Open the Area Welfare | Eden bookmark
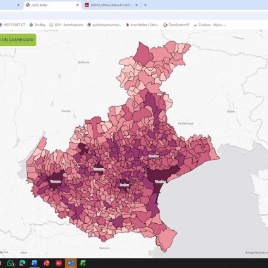This screenshot has width=268, height=268. click(142, 25)
